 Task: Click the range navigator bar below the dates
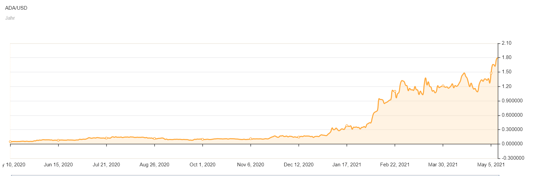click(x=255, y=175)
